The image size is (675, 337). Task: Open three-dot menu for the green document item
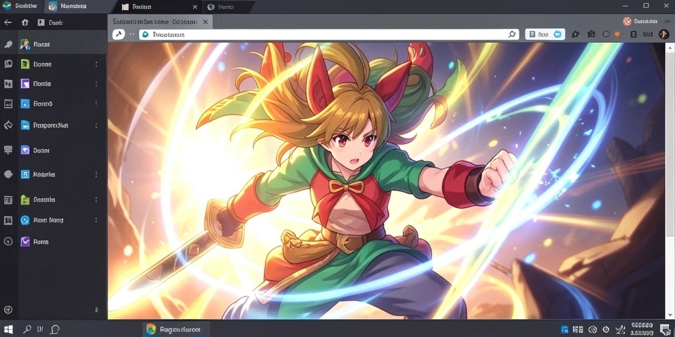point(96,64)
